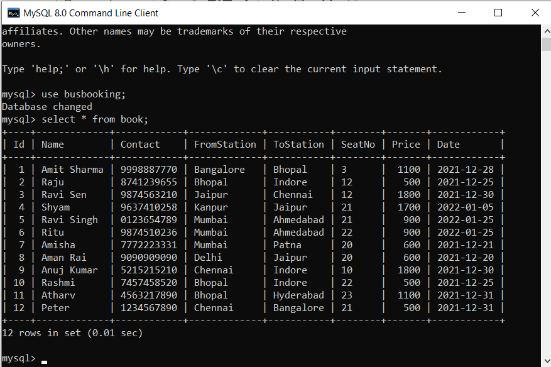Click the Price column header
551x367 pixels.
click(x=406, y=145)
